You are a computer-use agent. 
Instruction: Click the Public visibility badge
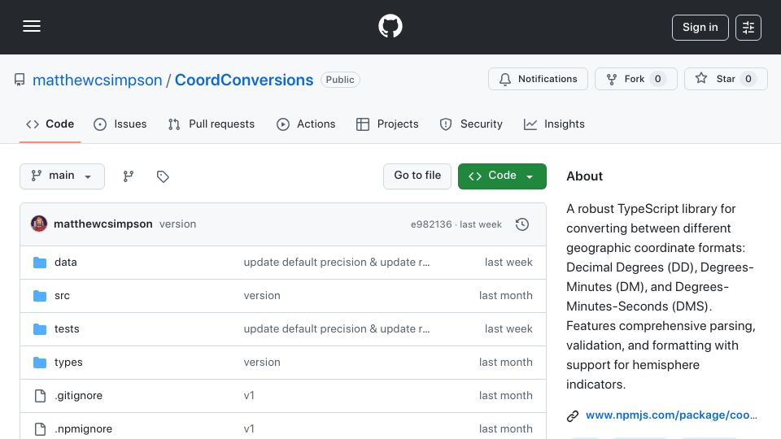click(340, 80)
